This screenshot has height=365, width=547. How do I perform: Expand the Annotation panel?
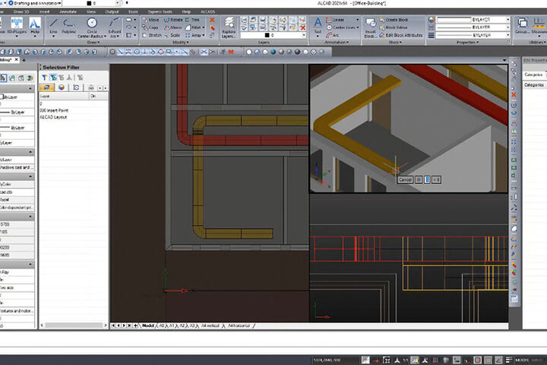click(x=337, y=43)
